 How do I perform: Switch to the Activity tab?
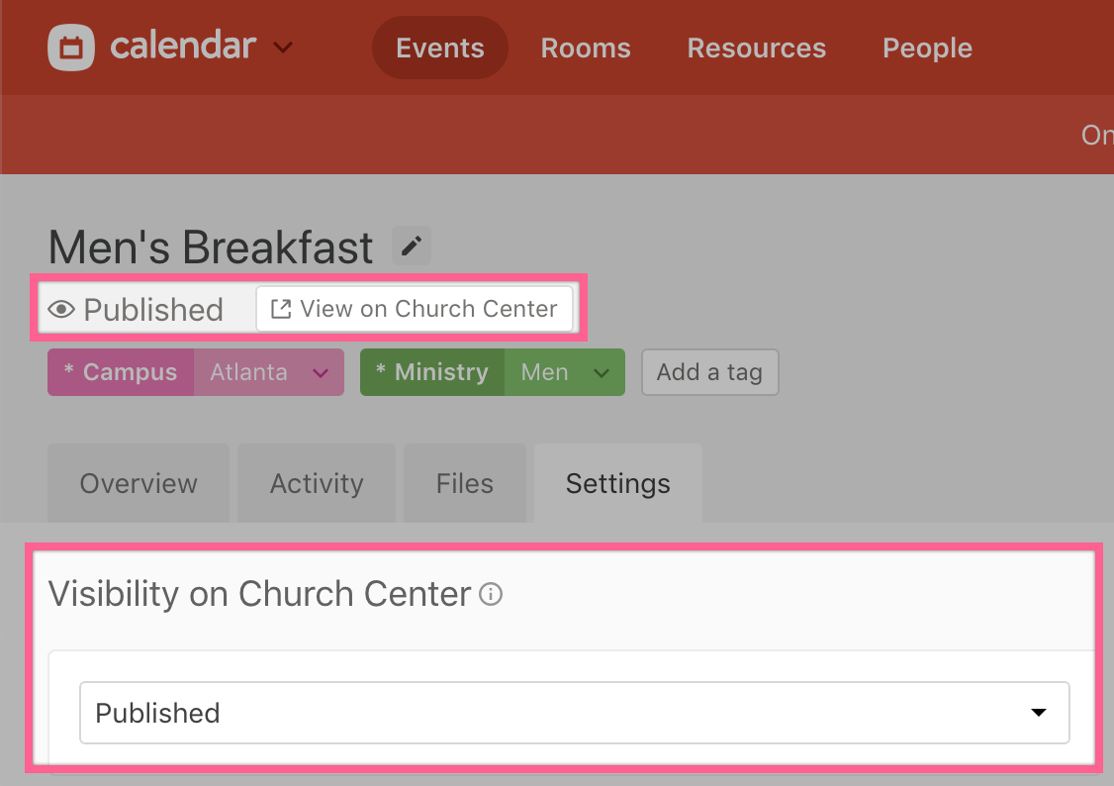pos(317,483)
